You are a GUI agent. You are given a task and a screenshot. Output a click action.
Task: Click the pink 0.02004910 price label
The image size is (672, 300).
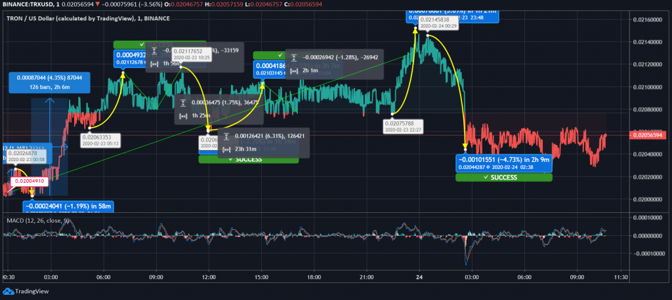point(30,181)
